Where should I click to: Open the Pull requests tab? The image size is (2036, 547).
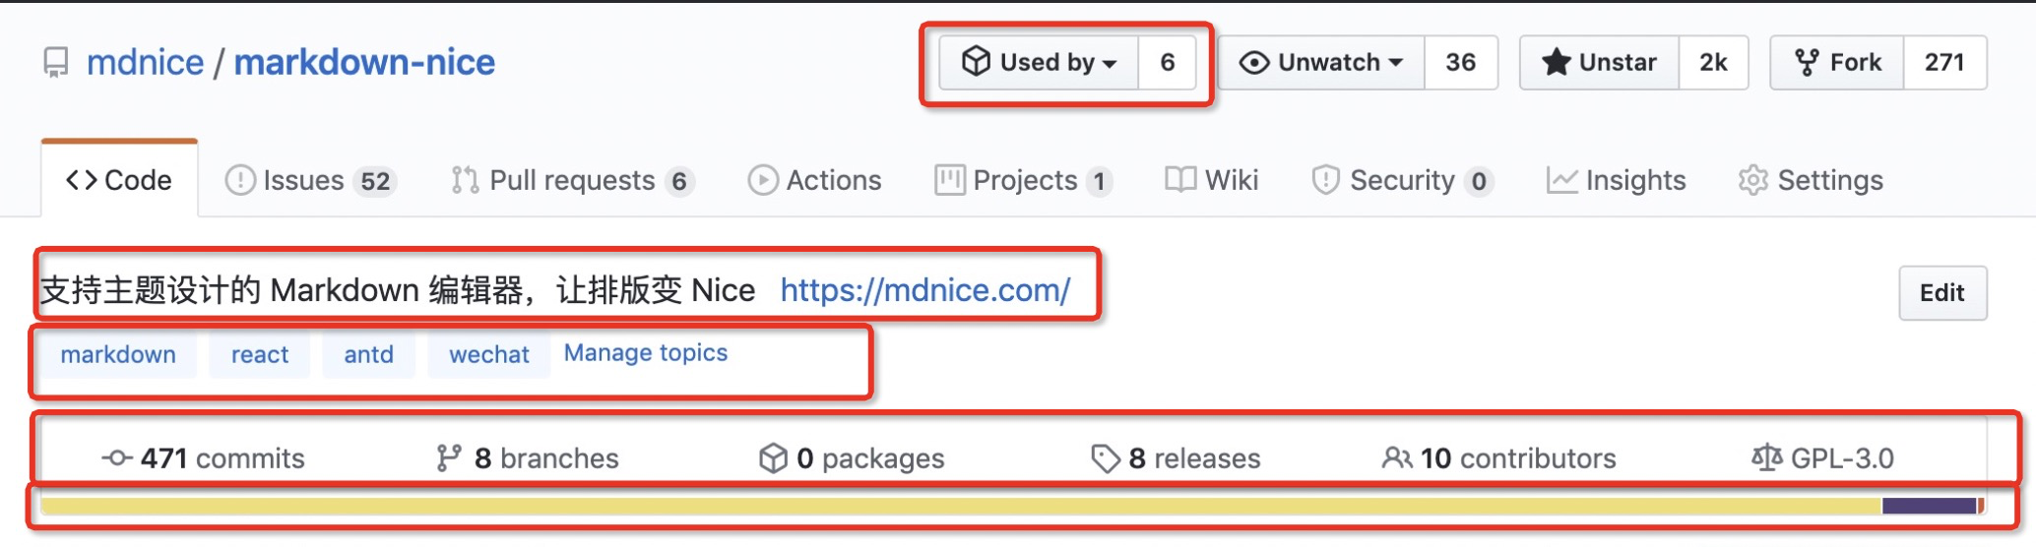click(x=573, y=180)
